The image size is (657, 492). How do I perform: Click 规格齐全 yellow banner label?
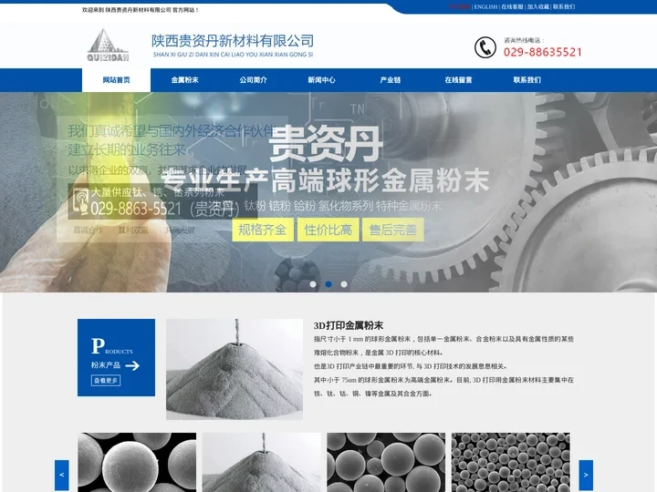pos(262,230)
